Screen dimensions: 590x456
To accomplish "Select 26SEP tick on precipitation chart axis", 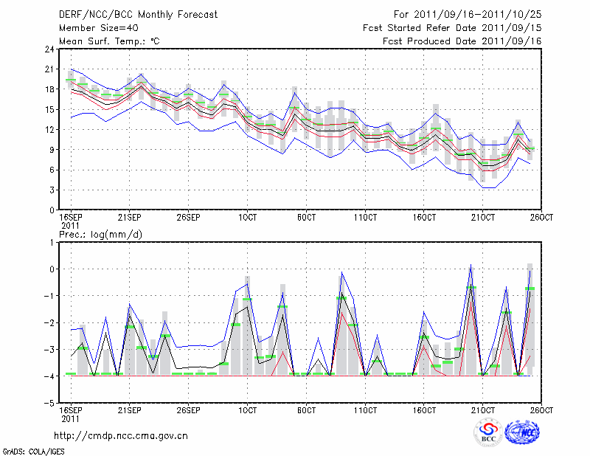I will [188, 410].
